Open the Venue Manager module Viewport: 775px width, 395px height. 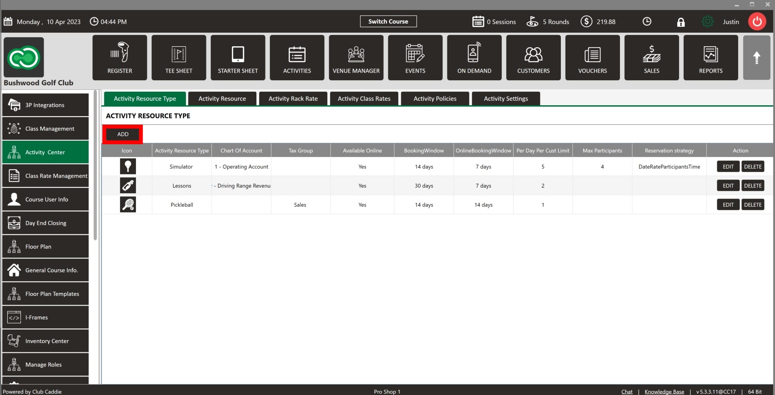(356, 58)
